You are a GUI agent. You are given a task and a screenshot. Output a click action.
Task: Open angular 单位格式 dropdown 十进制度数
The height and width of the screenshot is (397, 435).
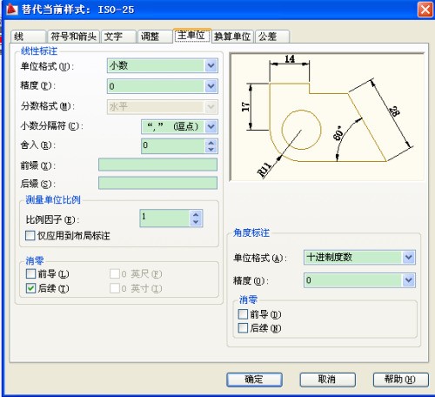point(359,258)
